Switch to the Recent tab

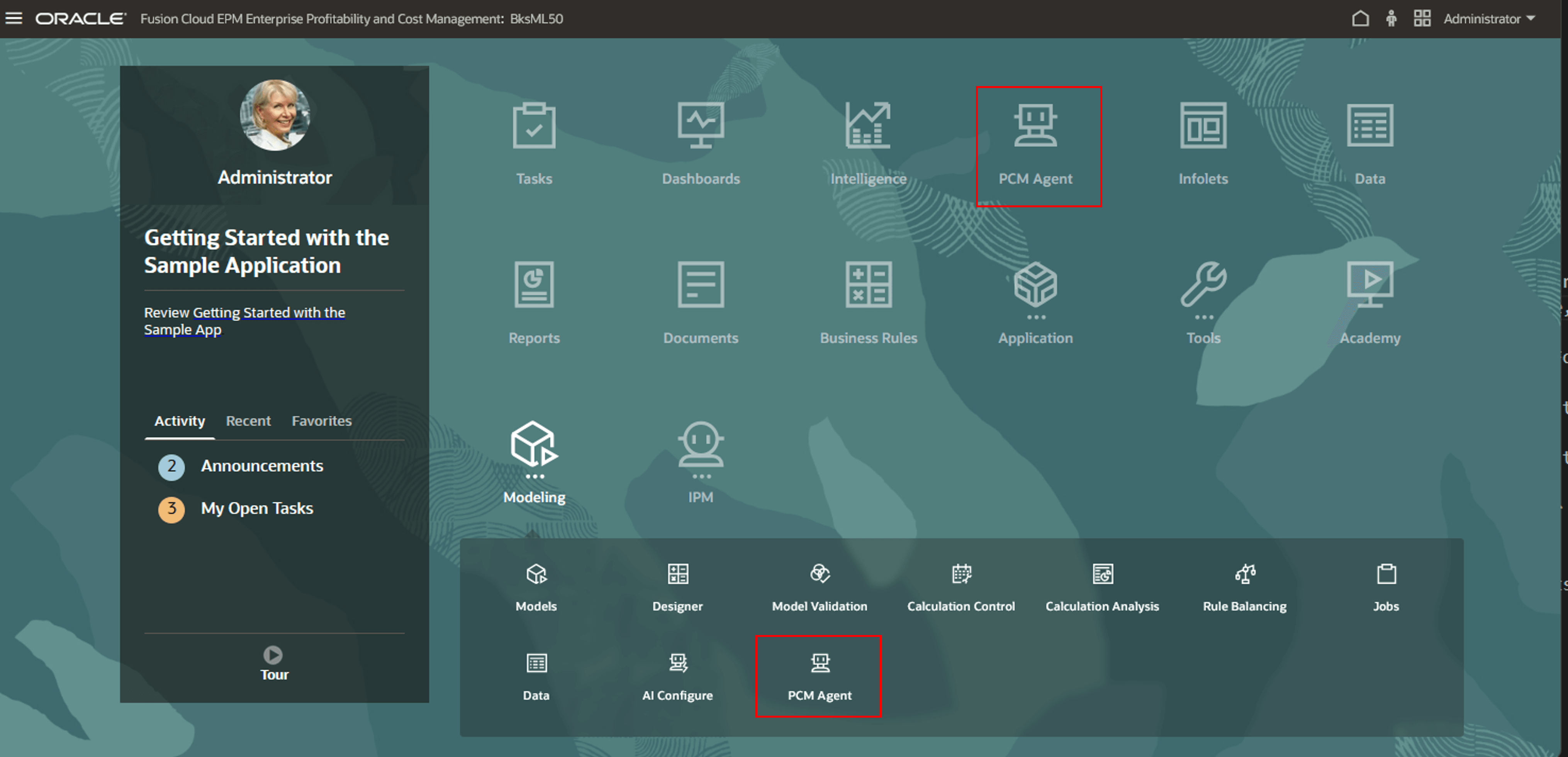pos(248,420)
